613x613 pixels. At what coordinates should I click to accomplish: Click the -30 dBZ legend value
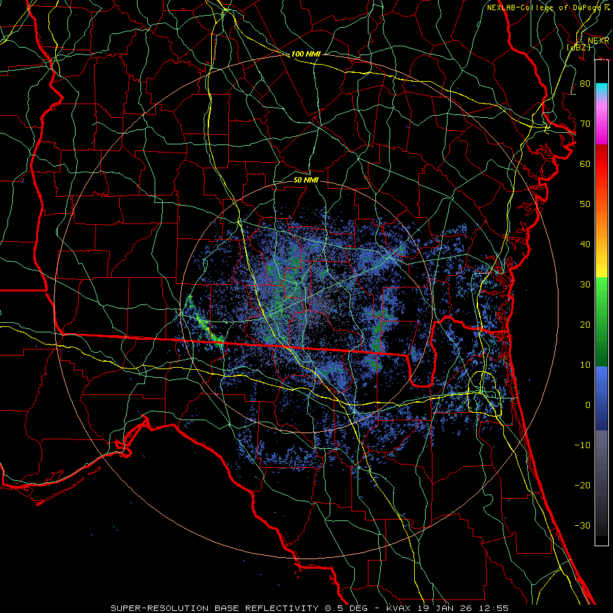582,526
